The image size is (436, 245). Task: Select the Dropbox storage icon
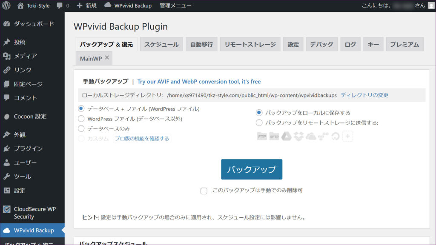298,137
